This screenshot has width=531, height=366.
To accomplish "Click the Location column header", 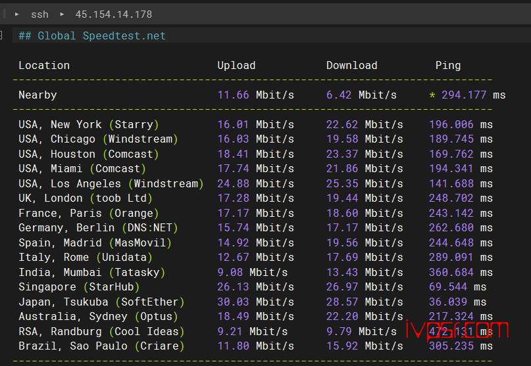I will coord(44,65).
